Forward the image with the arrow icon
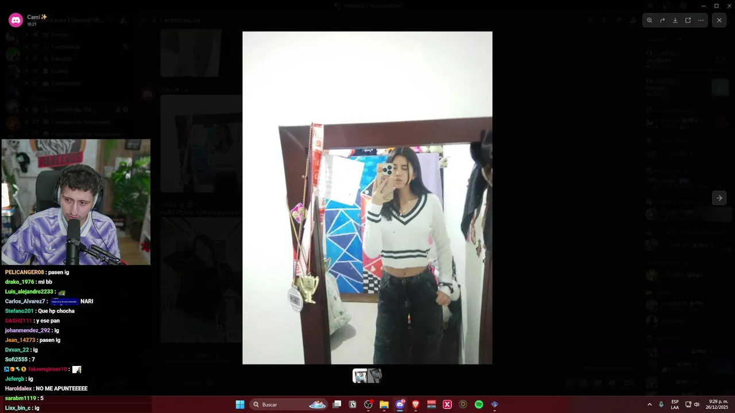The height and width of the screenshot is (413, 735). (x=662, y=20)
